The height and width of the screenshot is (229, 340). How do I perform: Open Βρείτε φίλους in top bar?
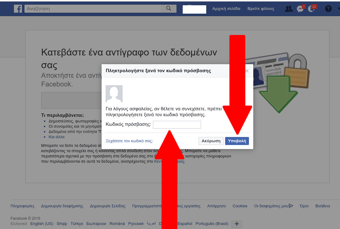coord(261,9)
